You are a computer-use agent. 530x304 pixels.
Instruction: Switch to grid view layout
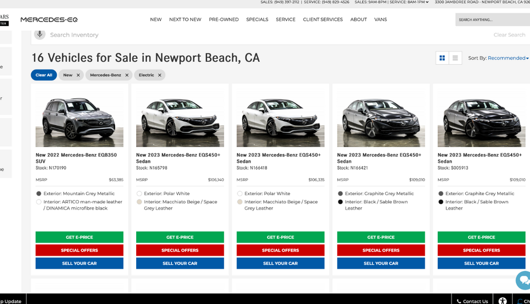[442, 58]
